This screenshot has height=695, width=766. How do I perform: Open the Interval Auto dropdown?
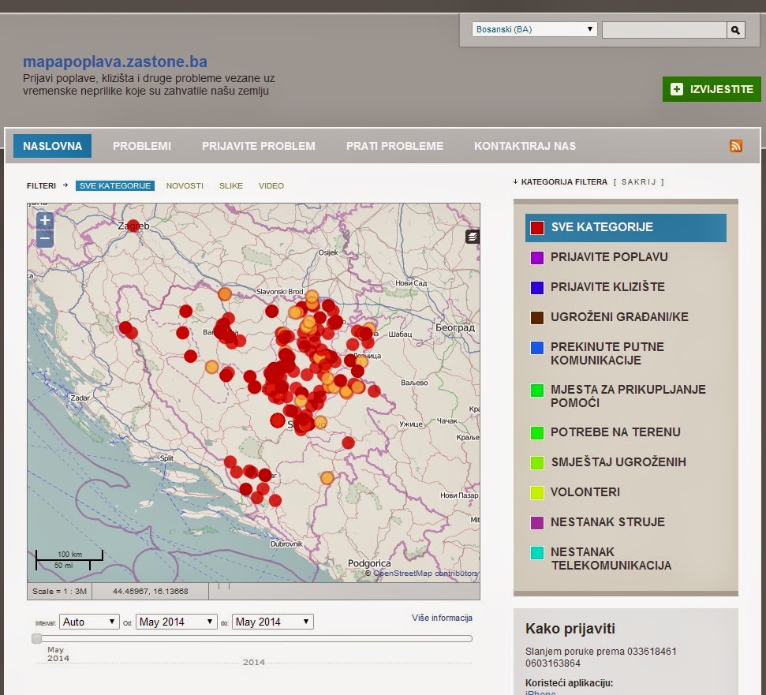(x=88, y=622)
